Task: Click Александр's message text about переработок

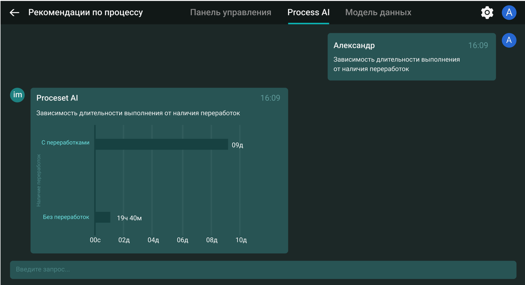Action: pyautogui.click(x=396, y=64)
